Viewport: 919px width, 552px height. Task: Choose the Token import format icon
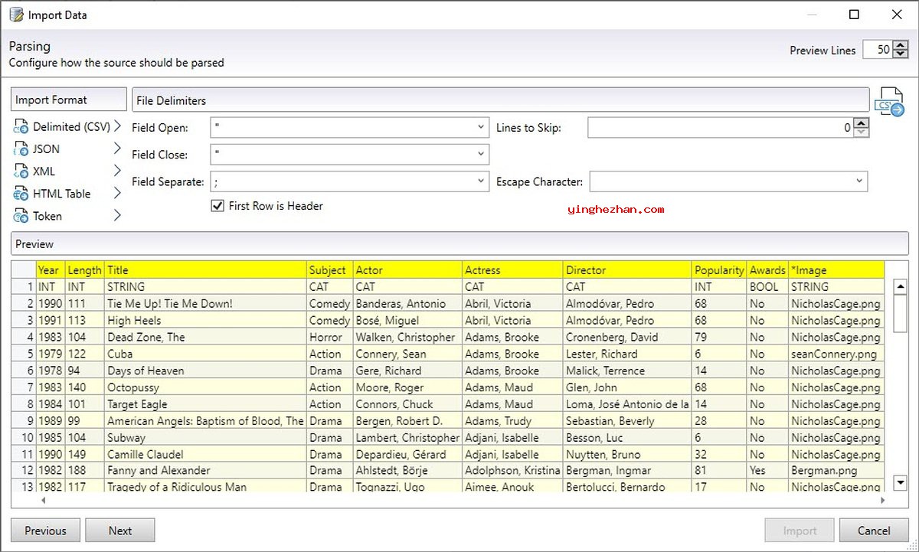coord(21,217)
